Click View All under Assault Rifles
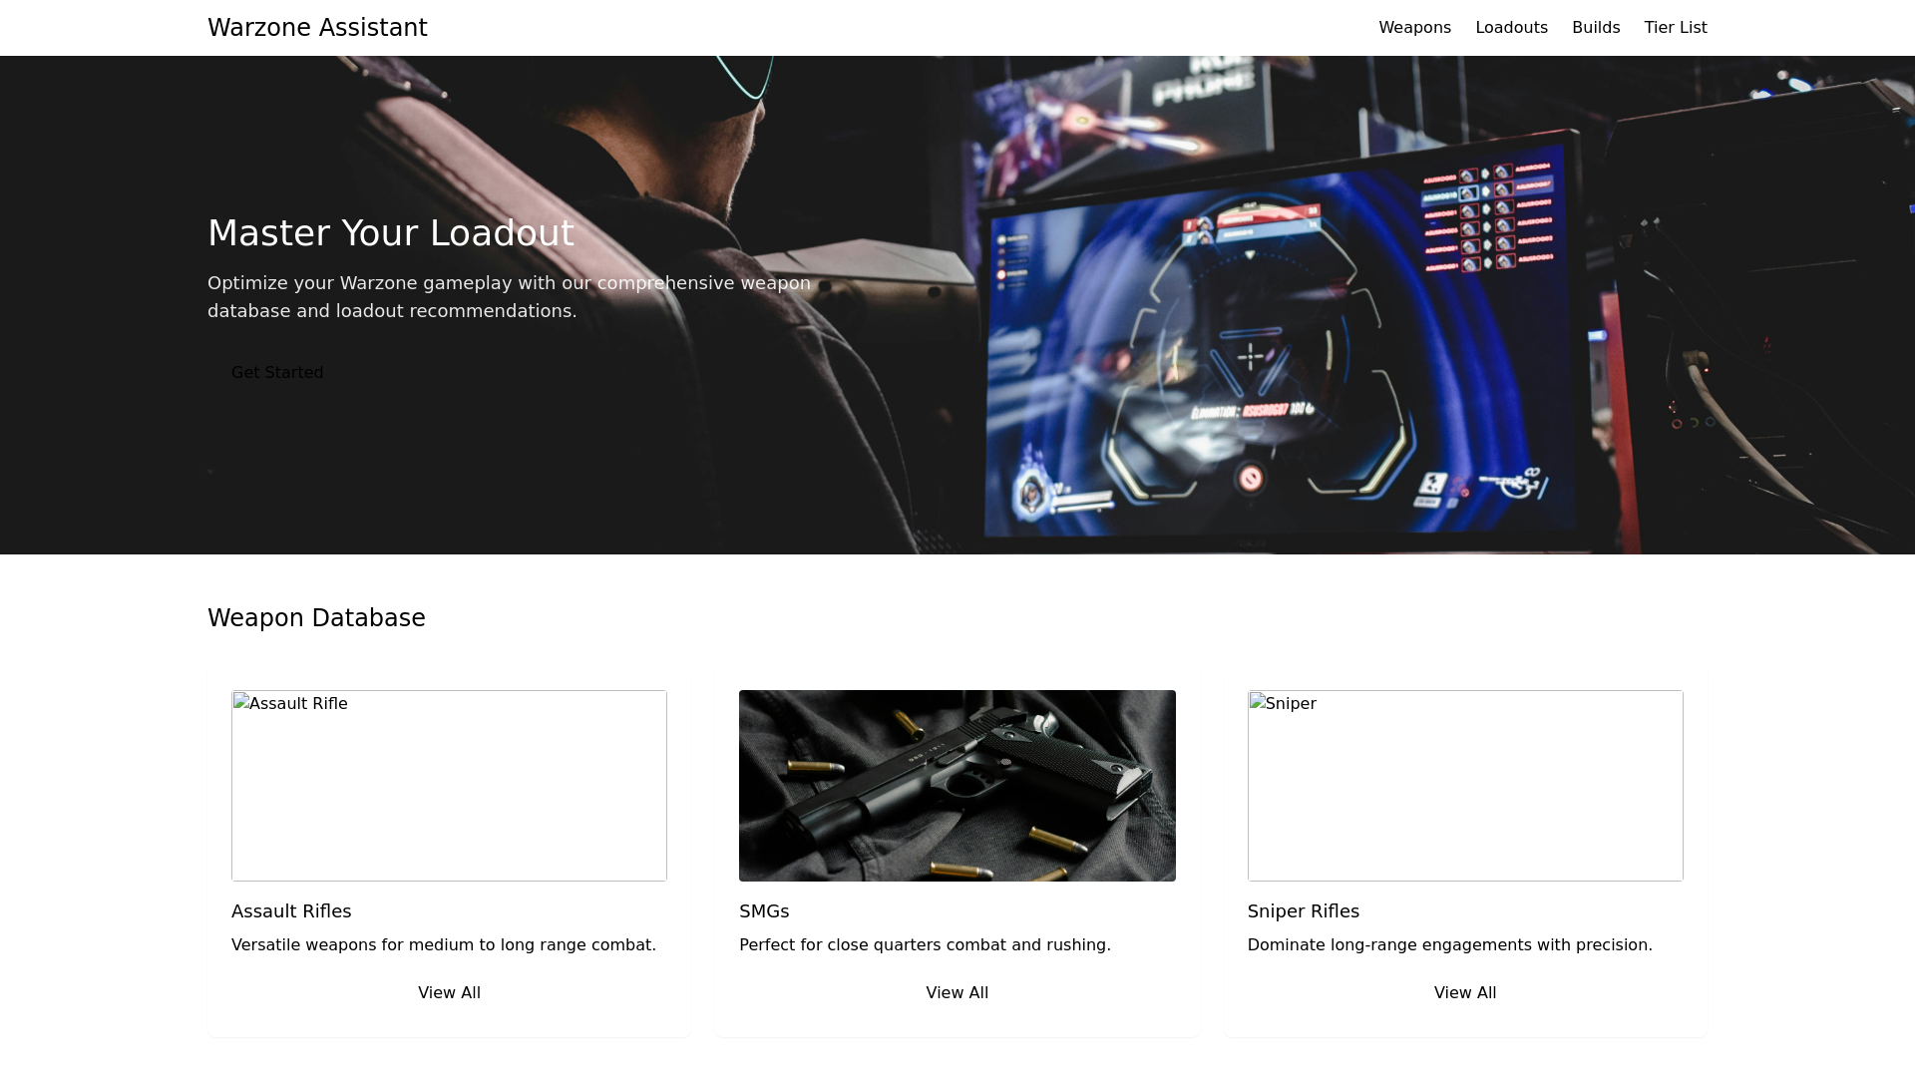Viewport: 1915px width, 1077px height. point(449,992)
